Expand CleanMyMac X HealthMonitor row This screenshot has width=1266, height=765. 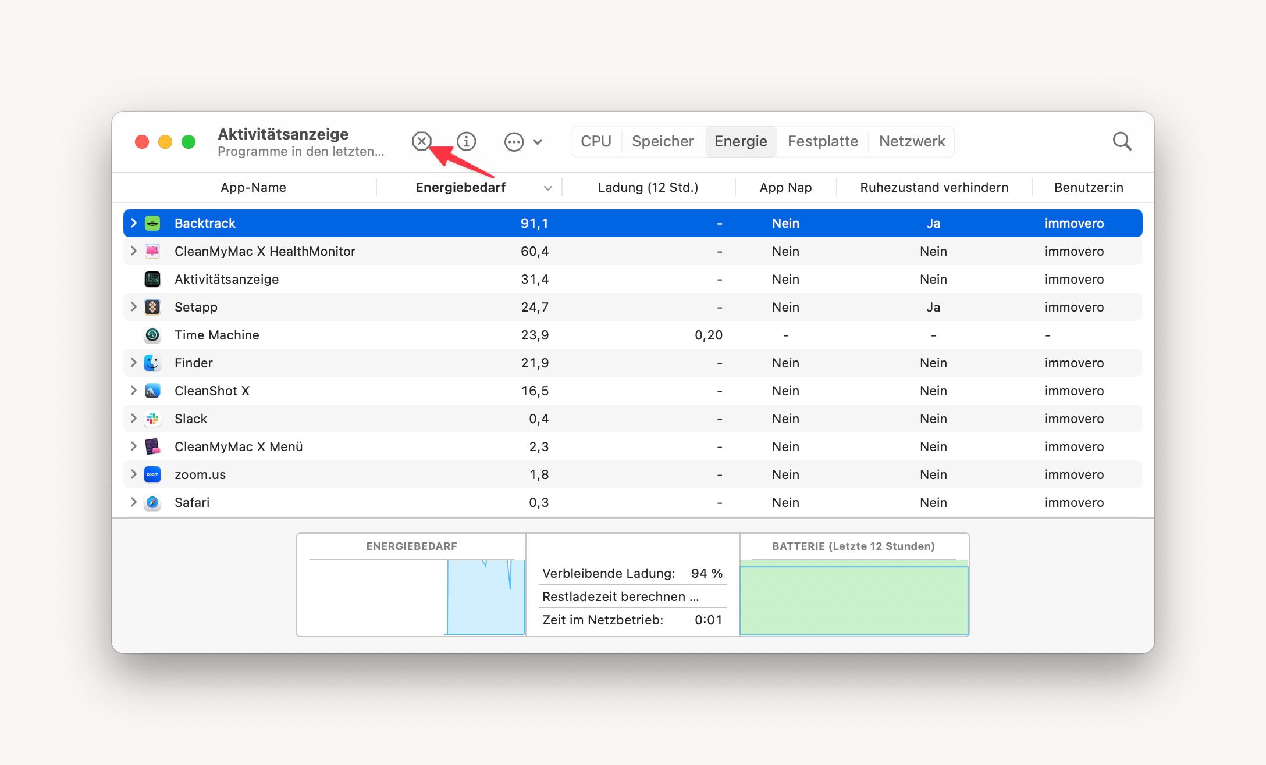pyautogui.click(x=134, y=251)
